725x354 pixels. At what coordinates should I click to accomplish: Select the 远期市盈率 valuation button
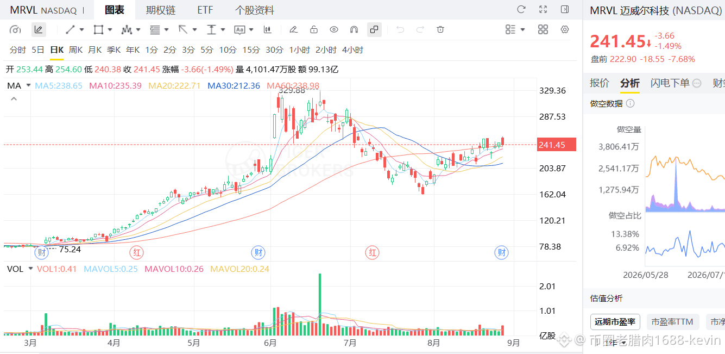[615, 322]
